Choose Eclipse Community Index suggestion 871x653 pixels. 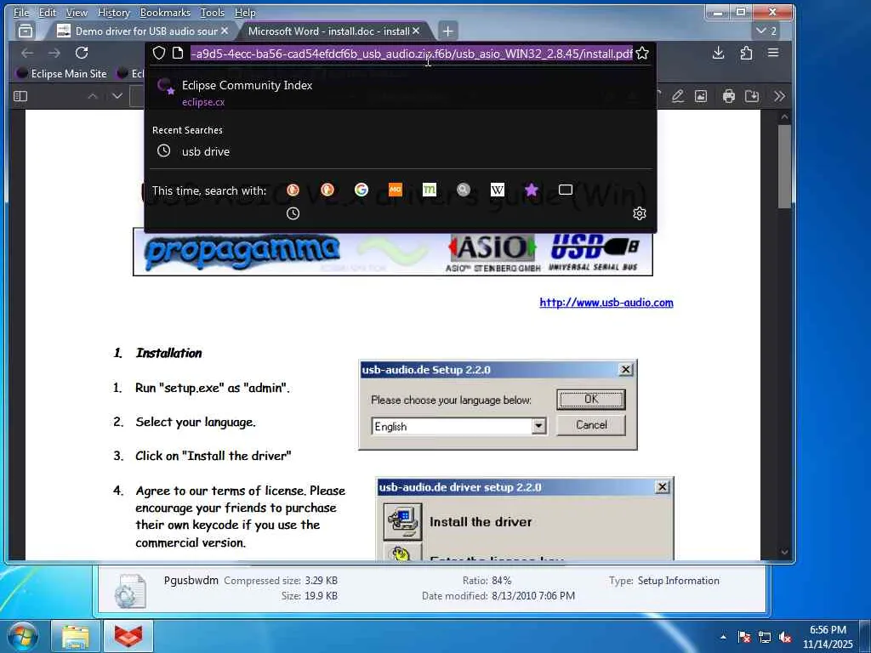tap(400, 92)
